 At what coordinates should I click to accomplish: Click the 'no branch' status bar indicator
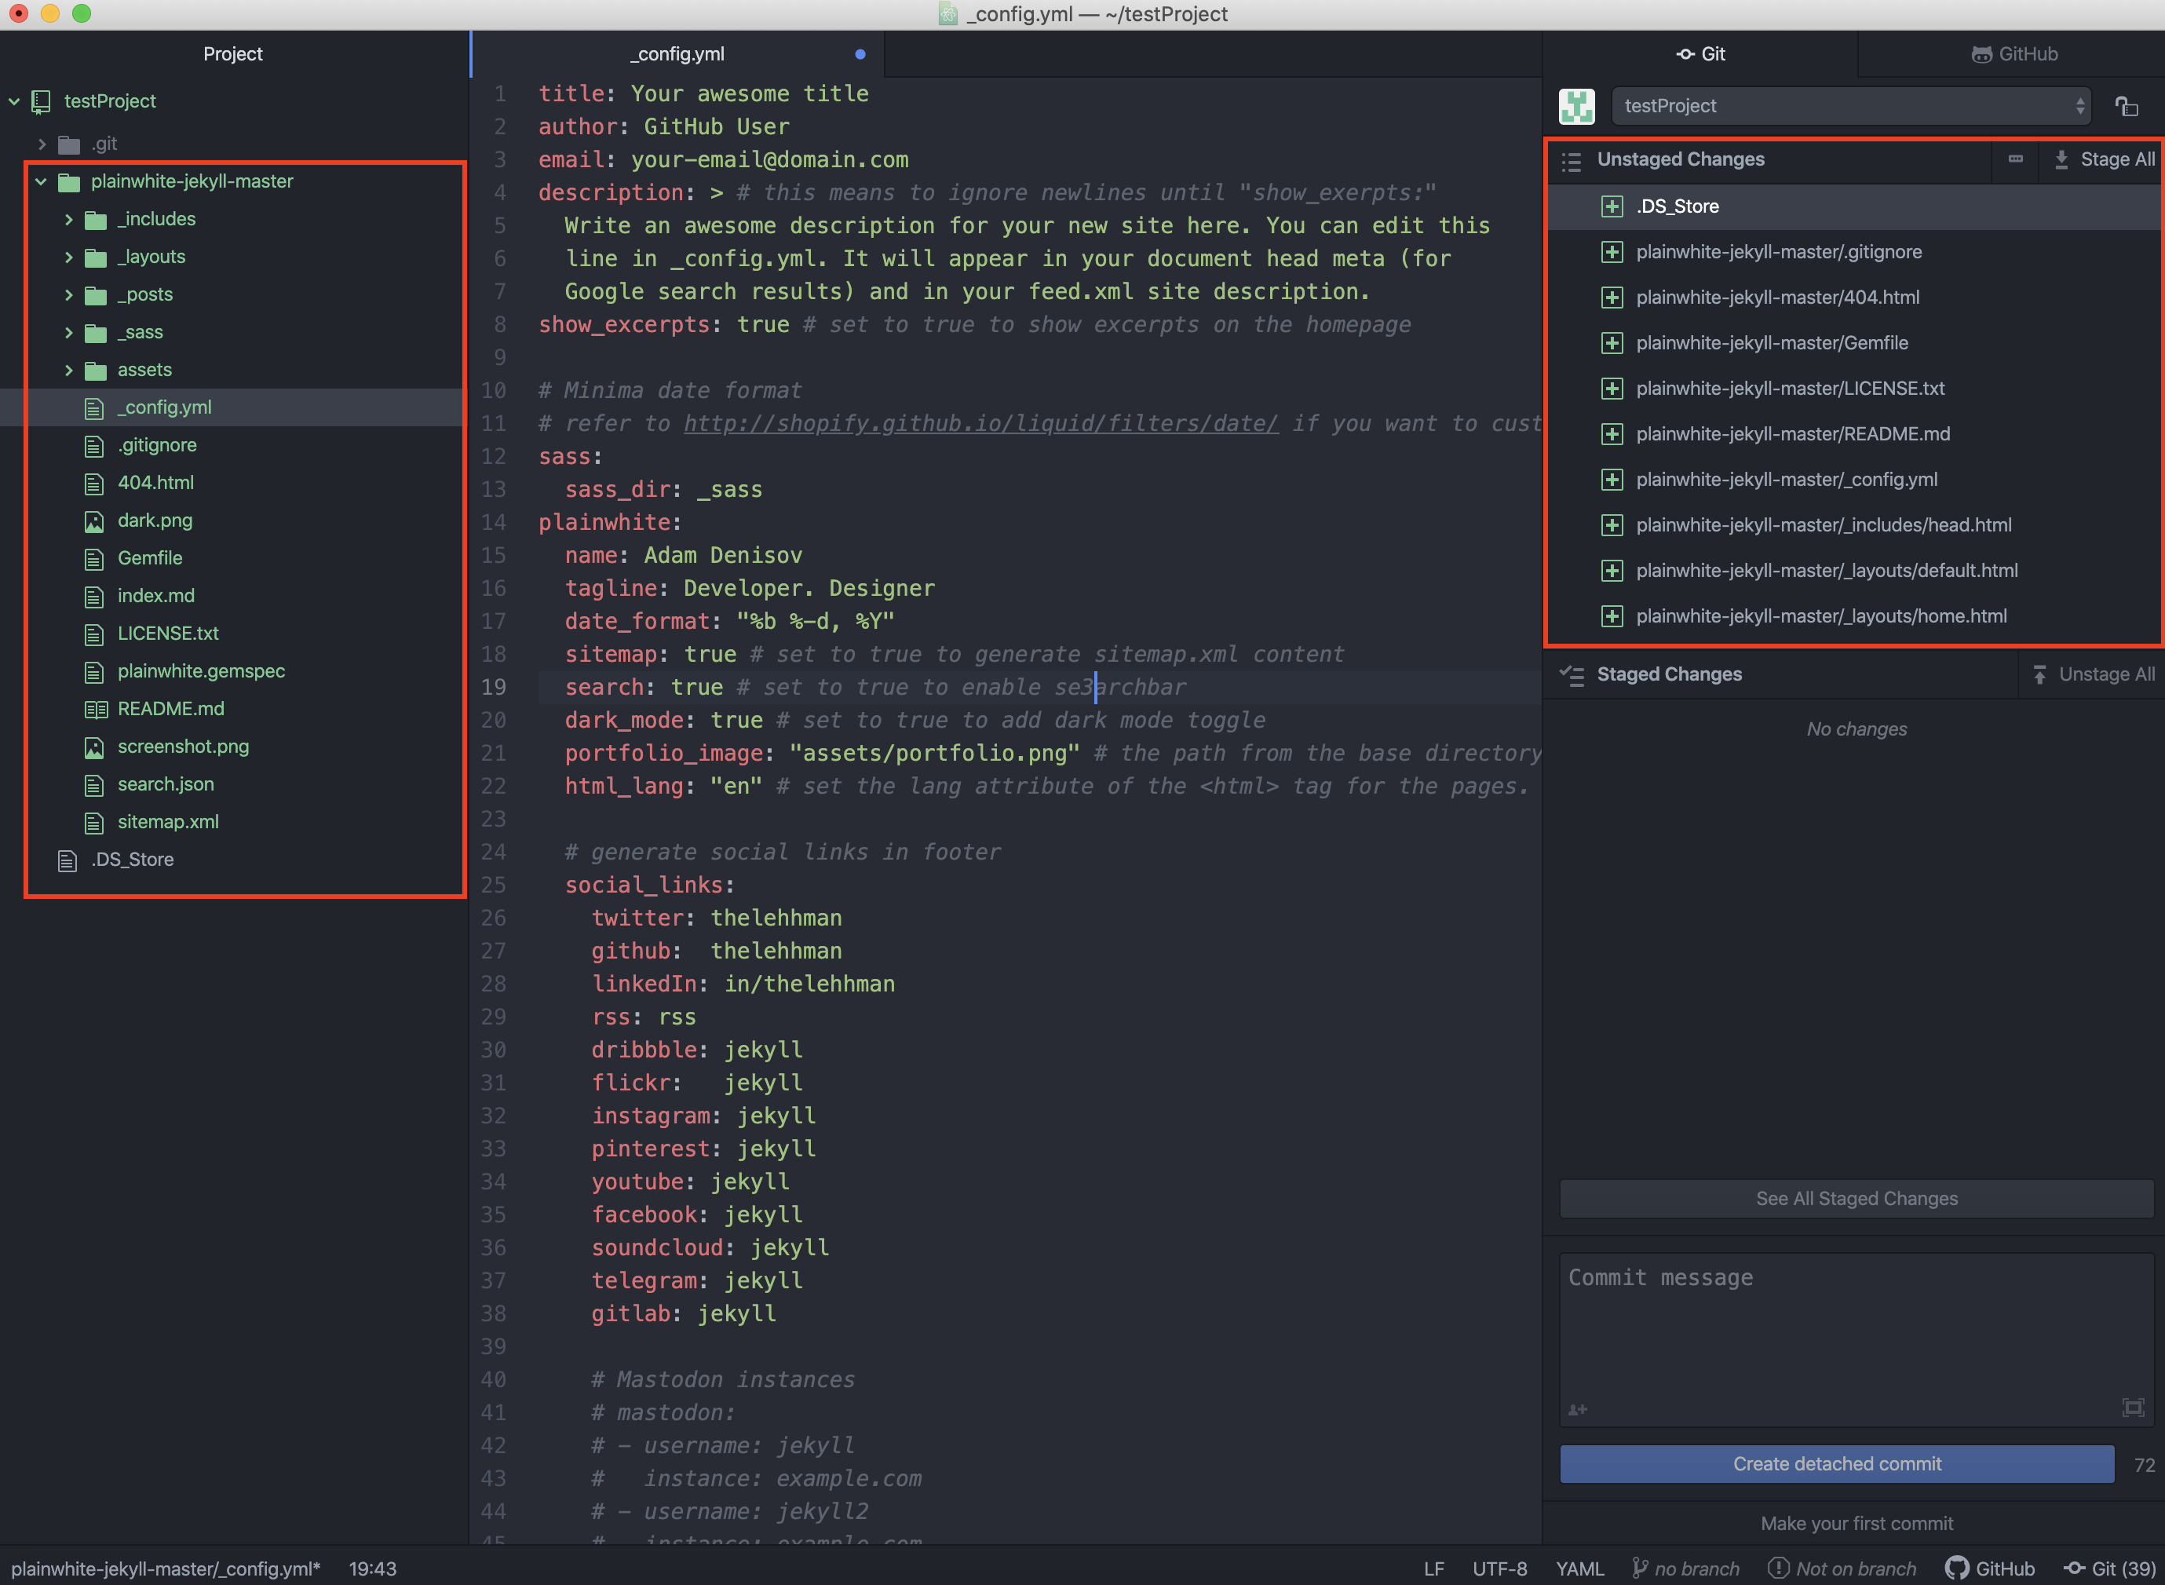point(1685,1568)
